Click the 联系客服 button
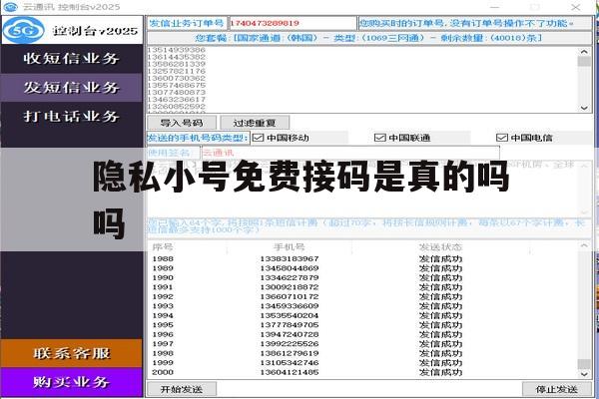This screenshot has width=599, height=399. [x=72, y=353]
